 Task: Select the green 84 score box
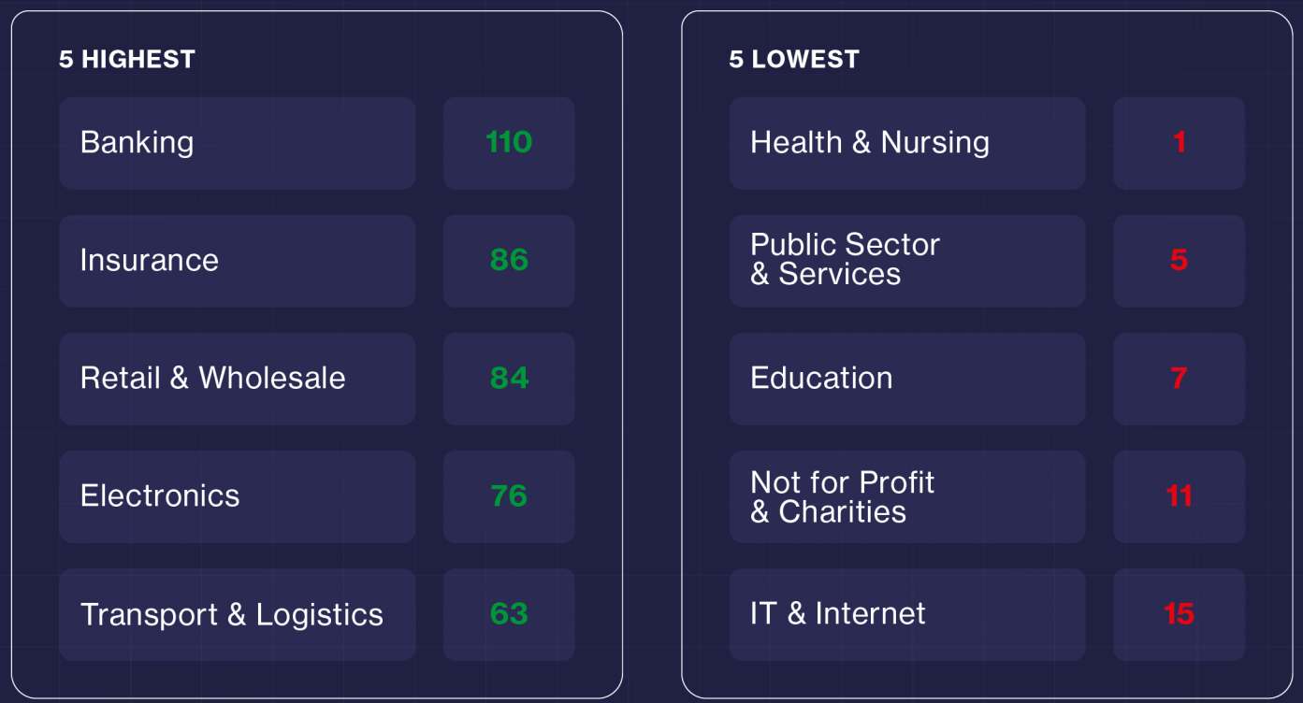tap(509, 379)
